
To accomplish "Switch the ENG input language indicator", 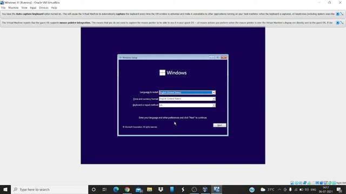I will (x=314, y=190).
